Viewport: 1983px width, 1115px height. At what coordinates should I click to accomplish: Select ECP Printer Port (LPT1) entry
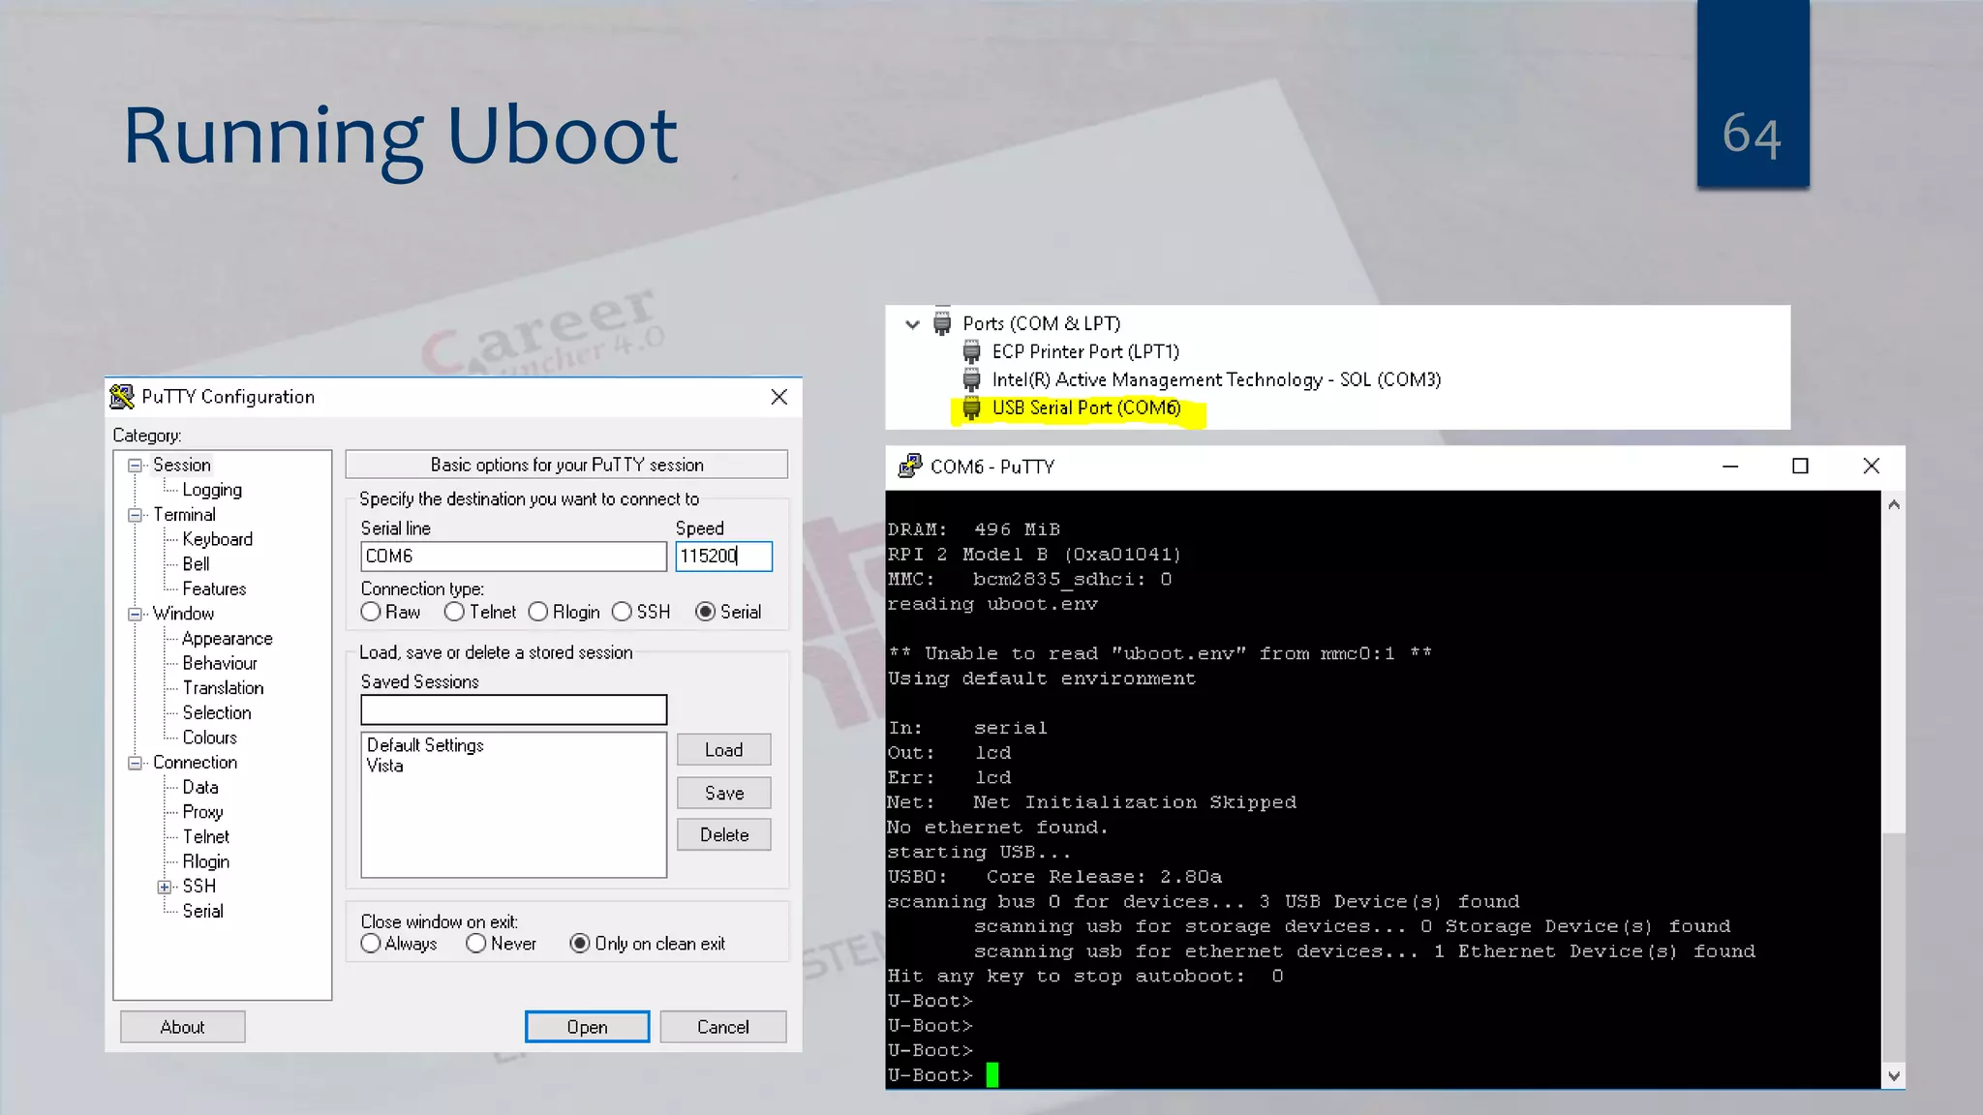(1085, 351)
